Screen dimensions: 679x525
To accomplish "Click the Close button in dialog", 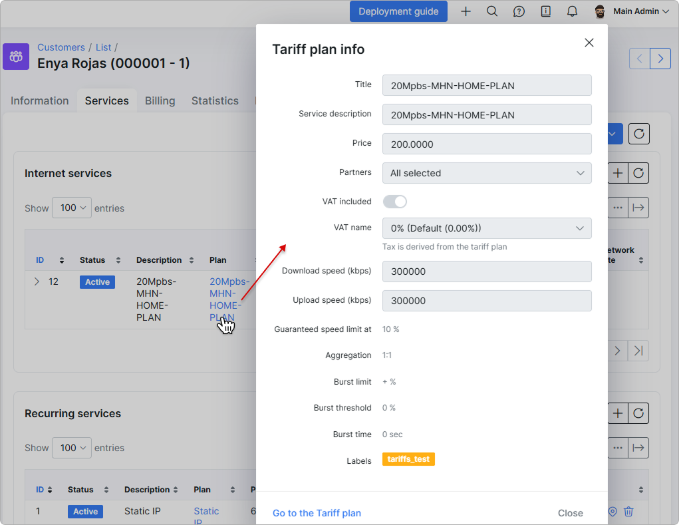I will click(571, 513).
